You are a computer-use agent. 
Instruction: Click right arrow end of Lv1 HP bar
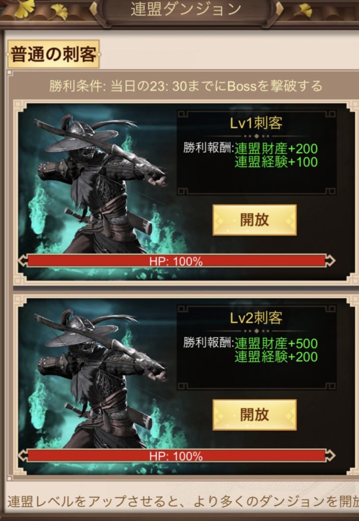pyautogui.click(x=330, y=261)
